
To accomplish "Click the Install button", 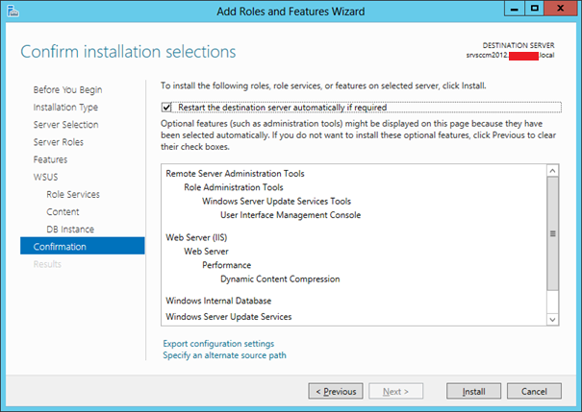I will click(x=473, y=391).
